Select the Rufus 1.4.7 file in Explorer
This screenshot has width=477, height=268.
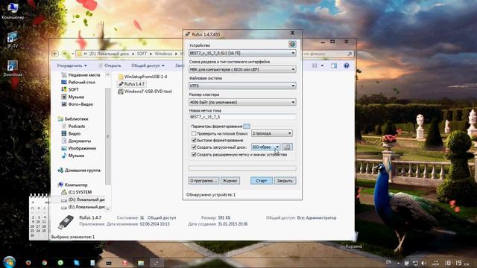tap(131, 84)
